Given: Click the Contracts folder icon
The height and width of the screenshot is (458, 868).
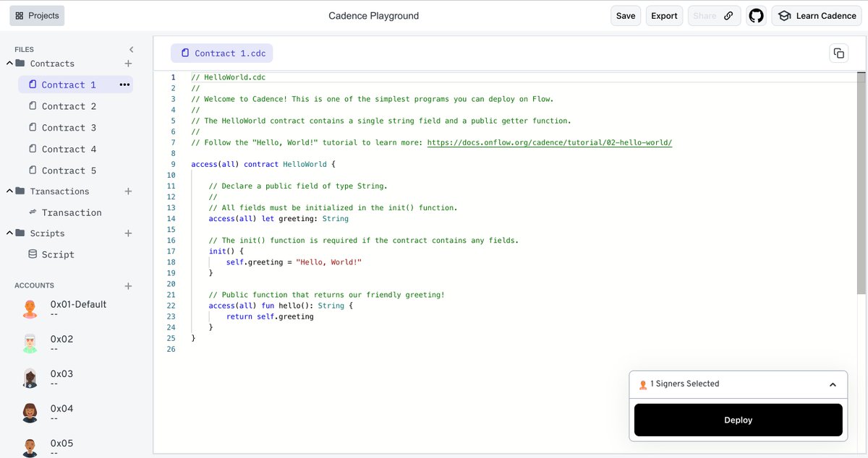Looking at the screenshot, I should 20,64.
